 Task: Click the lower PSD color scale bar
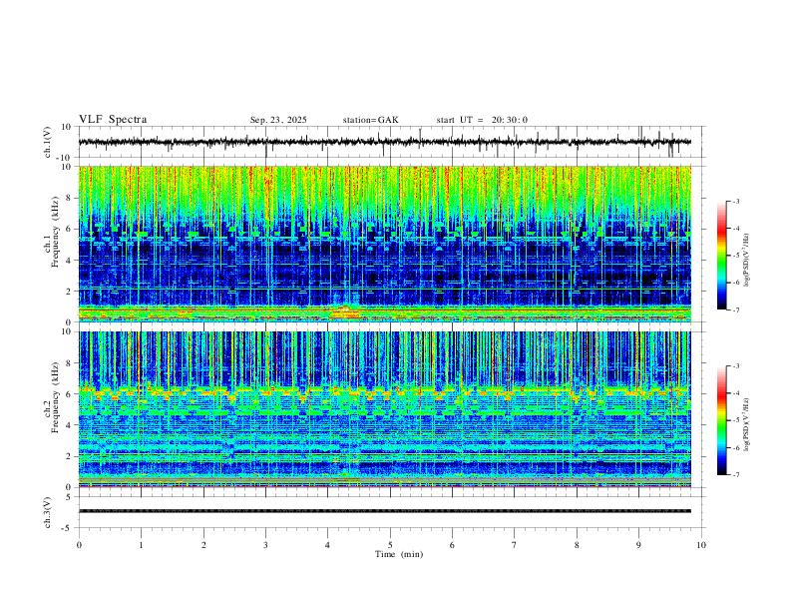(721, 420)
